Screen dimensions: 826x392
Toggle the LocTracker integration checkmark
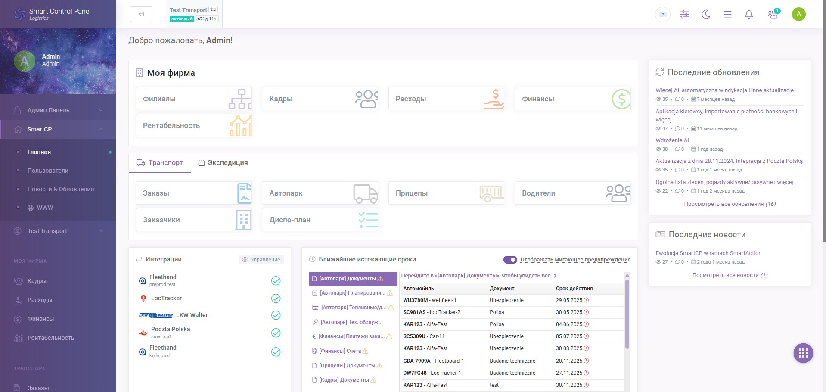tap(275, 298)
